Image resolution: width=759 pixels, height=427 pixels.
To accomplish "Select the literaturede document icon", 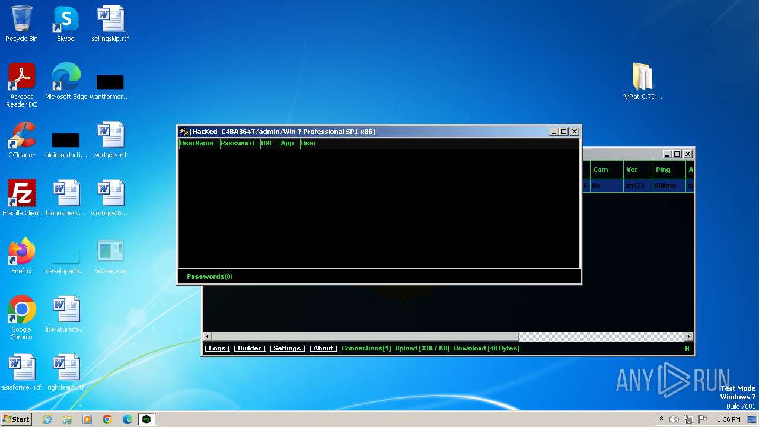I will point(66,314).
